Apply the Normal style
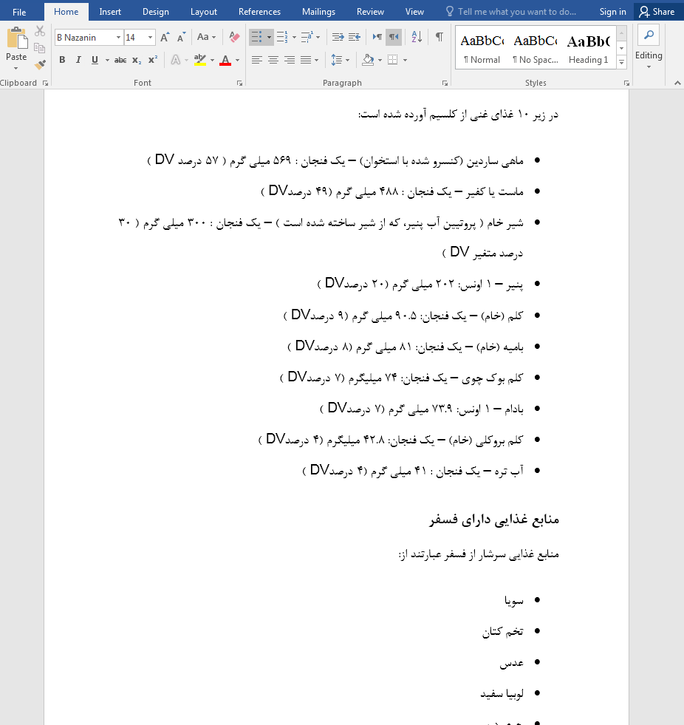The image size is (684, 725). (x=482, y=48)
